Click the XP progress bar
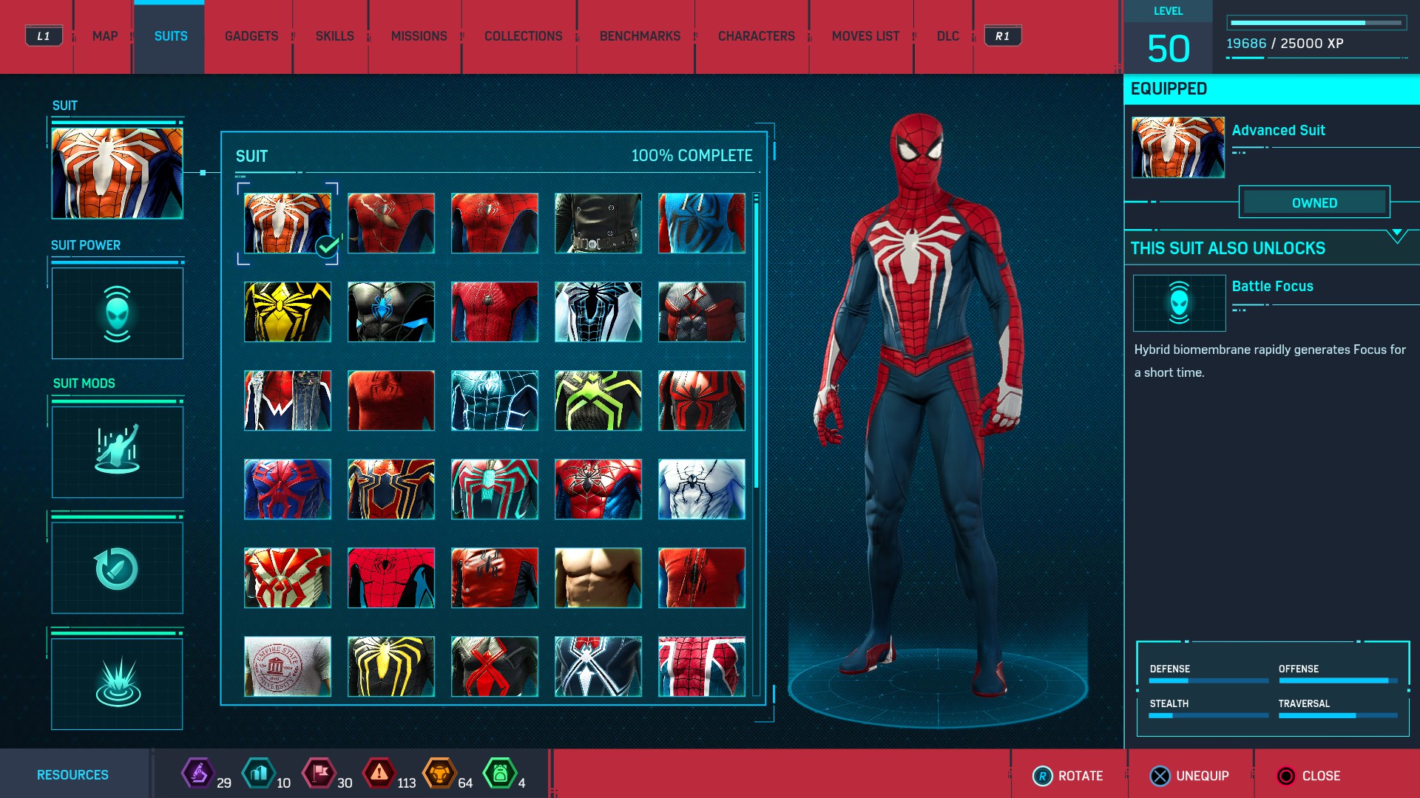Image resolution: width=1420 pixels, height=798 pixels. coord(1315,23)
